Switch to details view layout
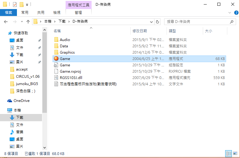The image size is (240, 158). coord(229,153)
